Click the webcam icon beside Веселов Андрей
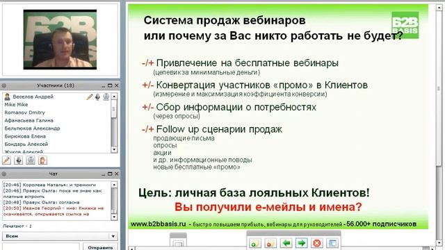The height and width of the screenshot is (250, 445). point(106,97)
